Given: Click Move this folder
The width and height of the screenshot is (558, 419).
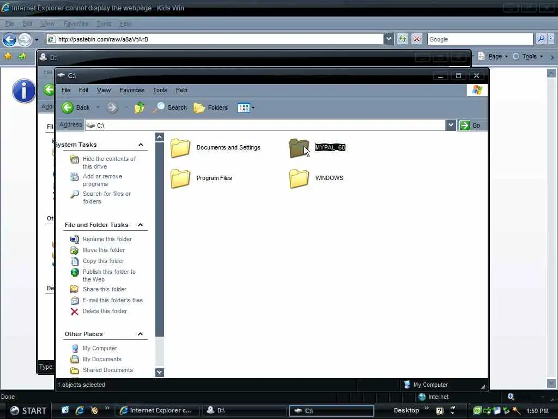Looking at the screenshot, I should click(x=104, y=250).
